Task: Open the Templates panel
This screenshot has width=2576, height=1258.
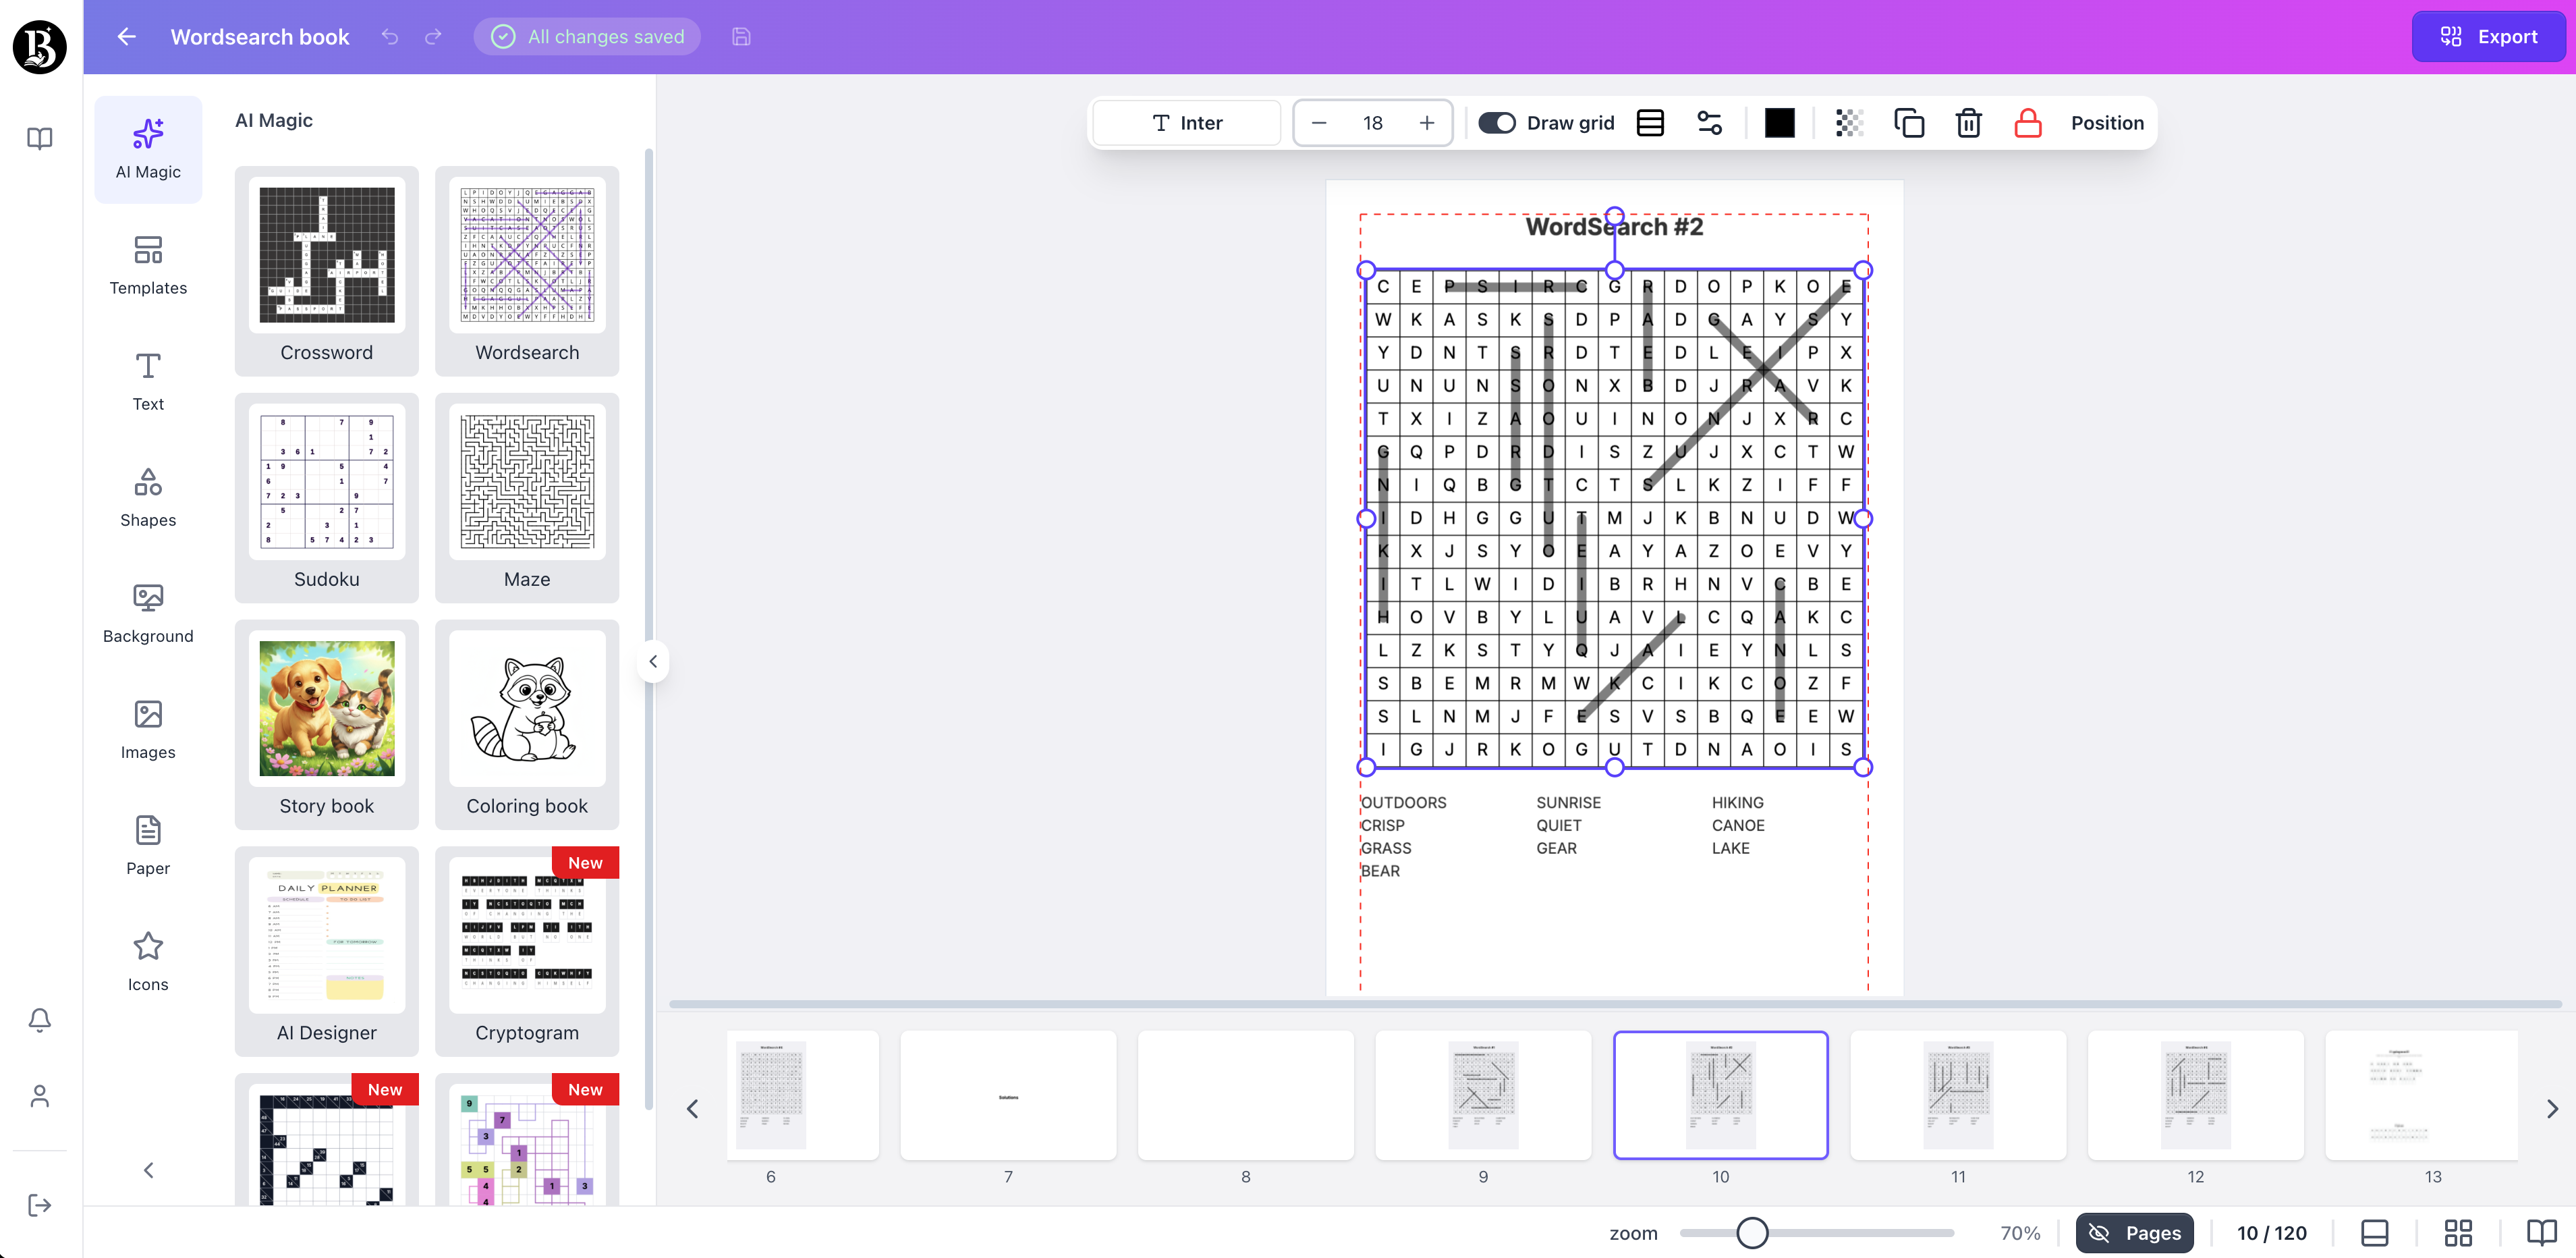Action: (148, 265)
